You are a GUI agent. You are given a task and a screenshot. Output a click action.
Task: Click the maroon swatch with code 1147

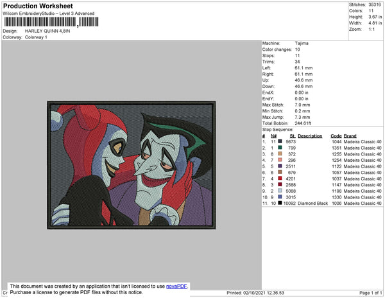tap(281, 185)
